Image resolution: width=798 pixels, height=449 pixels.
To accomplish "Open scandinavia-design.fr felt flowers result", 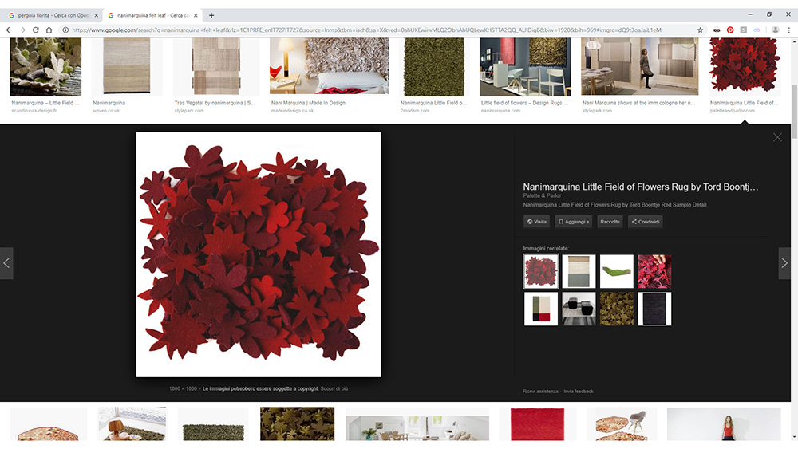I will click(45, 67).
